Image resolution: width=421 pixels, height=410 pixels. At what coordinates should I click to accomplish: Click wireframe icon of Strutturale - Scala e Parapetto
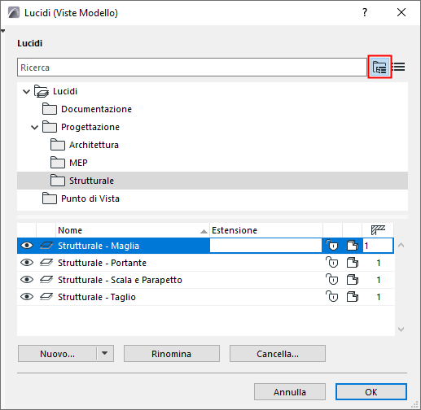[46, 280]
